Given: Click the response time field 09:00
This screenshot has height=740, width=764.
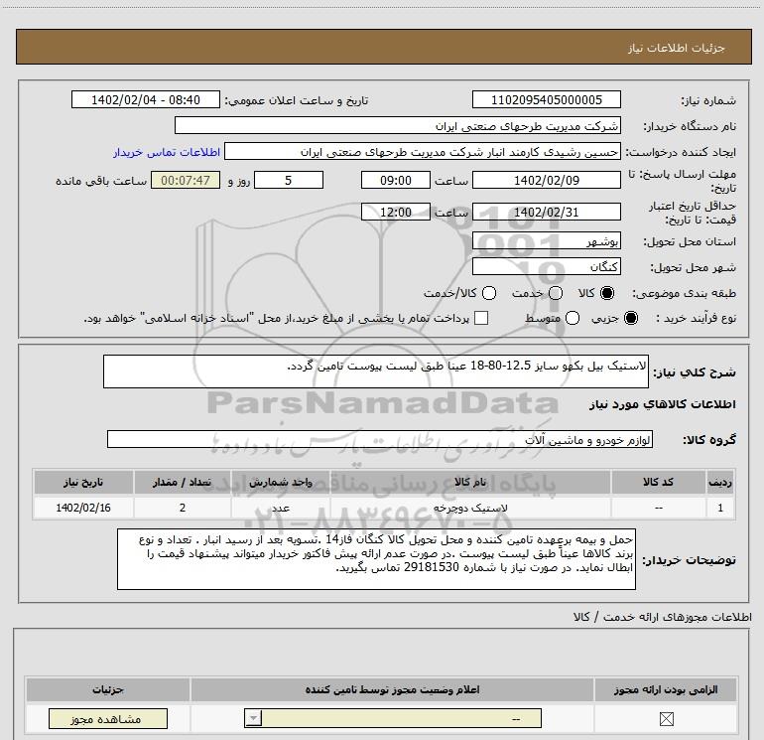Looking at the screenshot, I should click(x=396, y=180).
